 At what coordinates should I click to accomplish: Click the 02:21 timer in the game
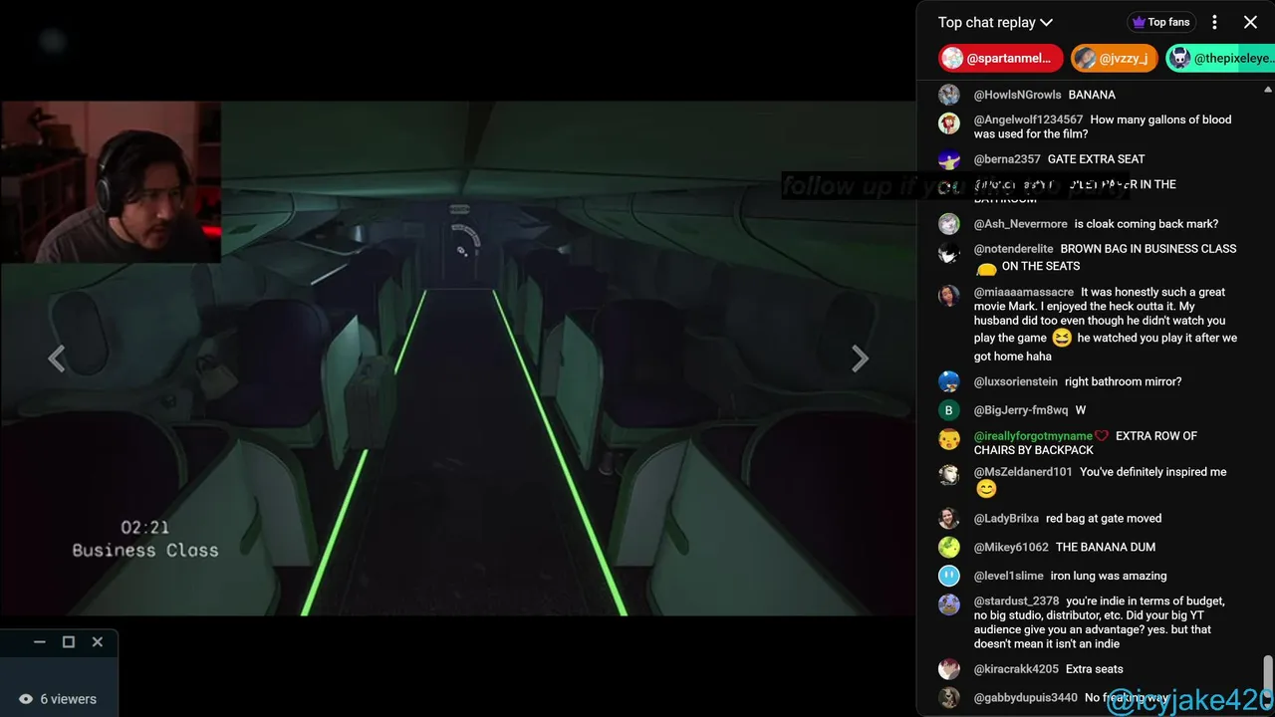click(145, 527)
